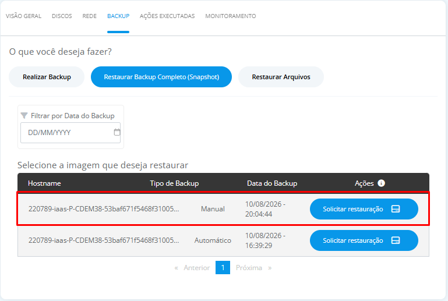
Task: Click the date 10/08/2026 - 16:39:29
Action: coord(265,240)
